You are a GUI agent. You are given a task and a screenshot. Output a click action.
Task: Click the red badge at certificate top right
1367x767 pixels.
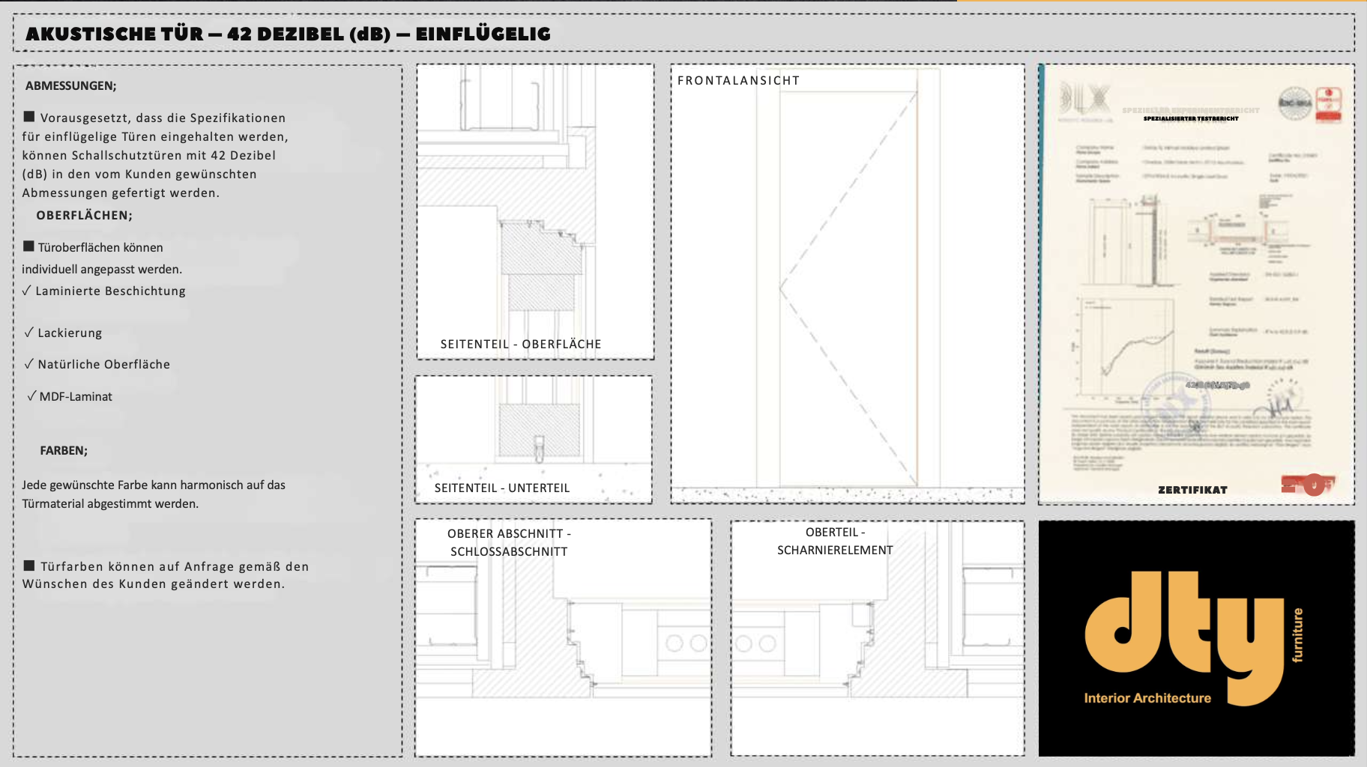[1329, 104]
